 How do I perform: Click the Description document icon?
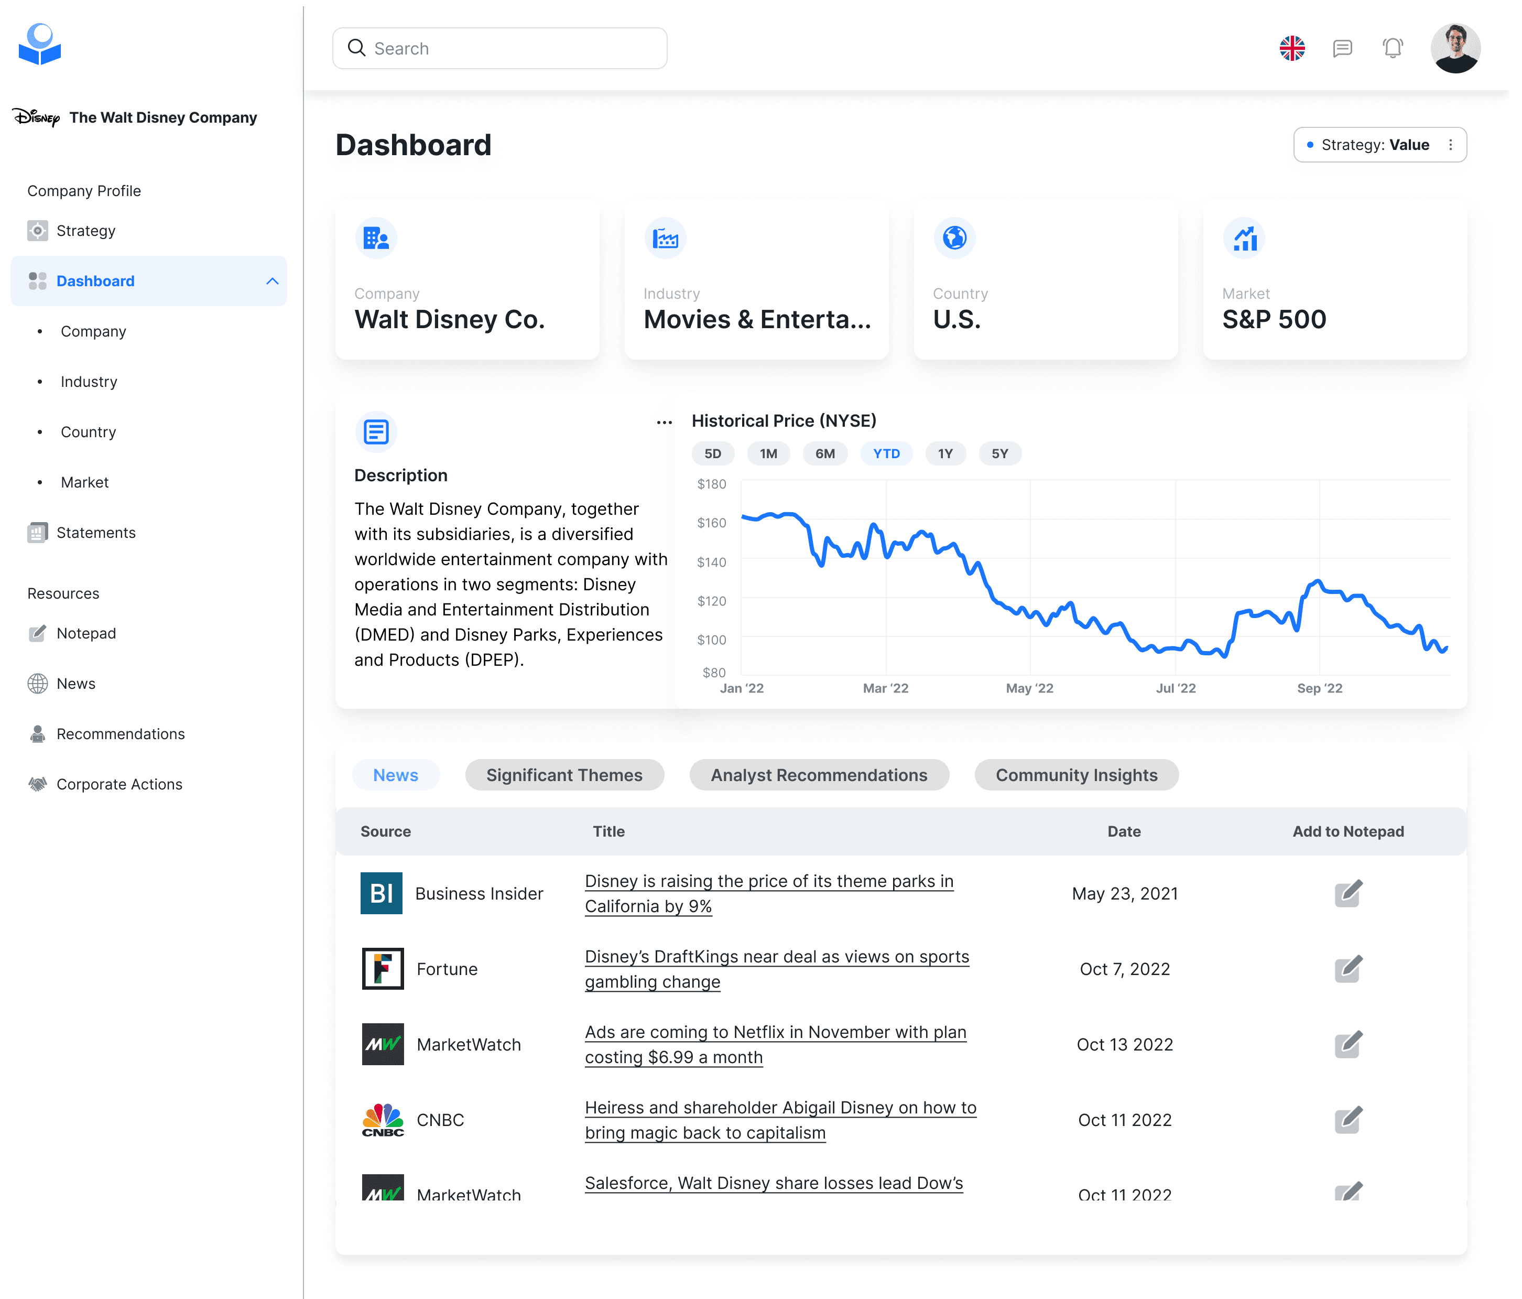(x=376, y=432)
